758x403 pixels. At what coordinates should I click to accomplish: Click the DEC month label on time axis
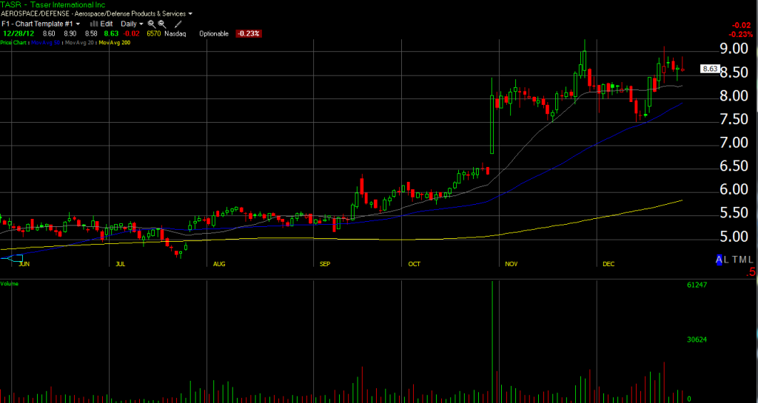pos(608,264)
